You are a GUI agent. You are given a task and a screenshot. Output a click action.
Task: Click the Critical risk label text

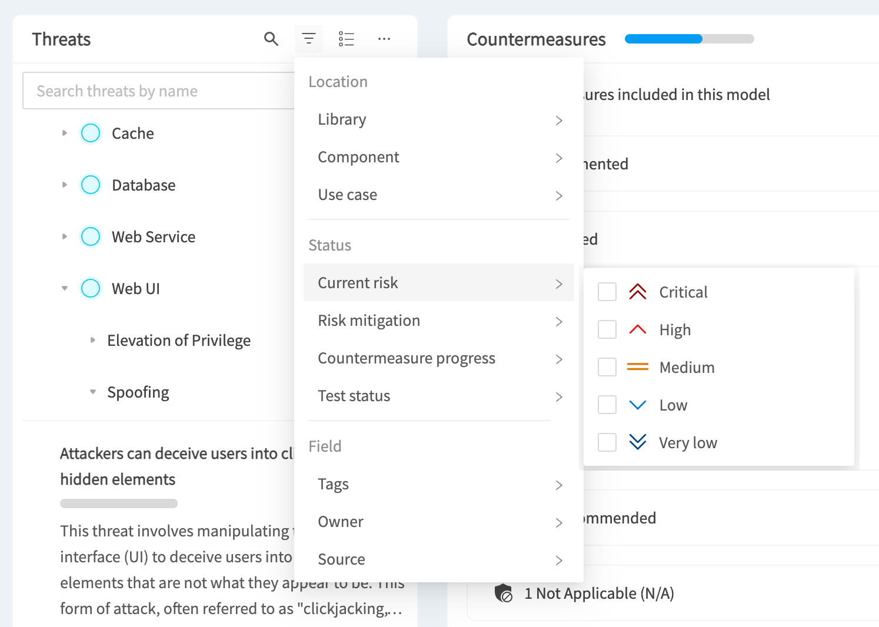pos(683,292)
